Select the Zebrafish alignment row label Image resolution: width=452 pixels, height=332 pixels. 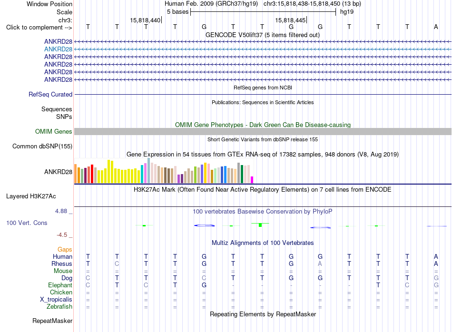coord(59,306)
